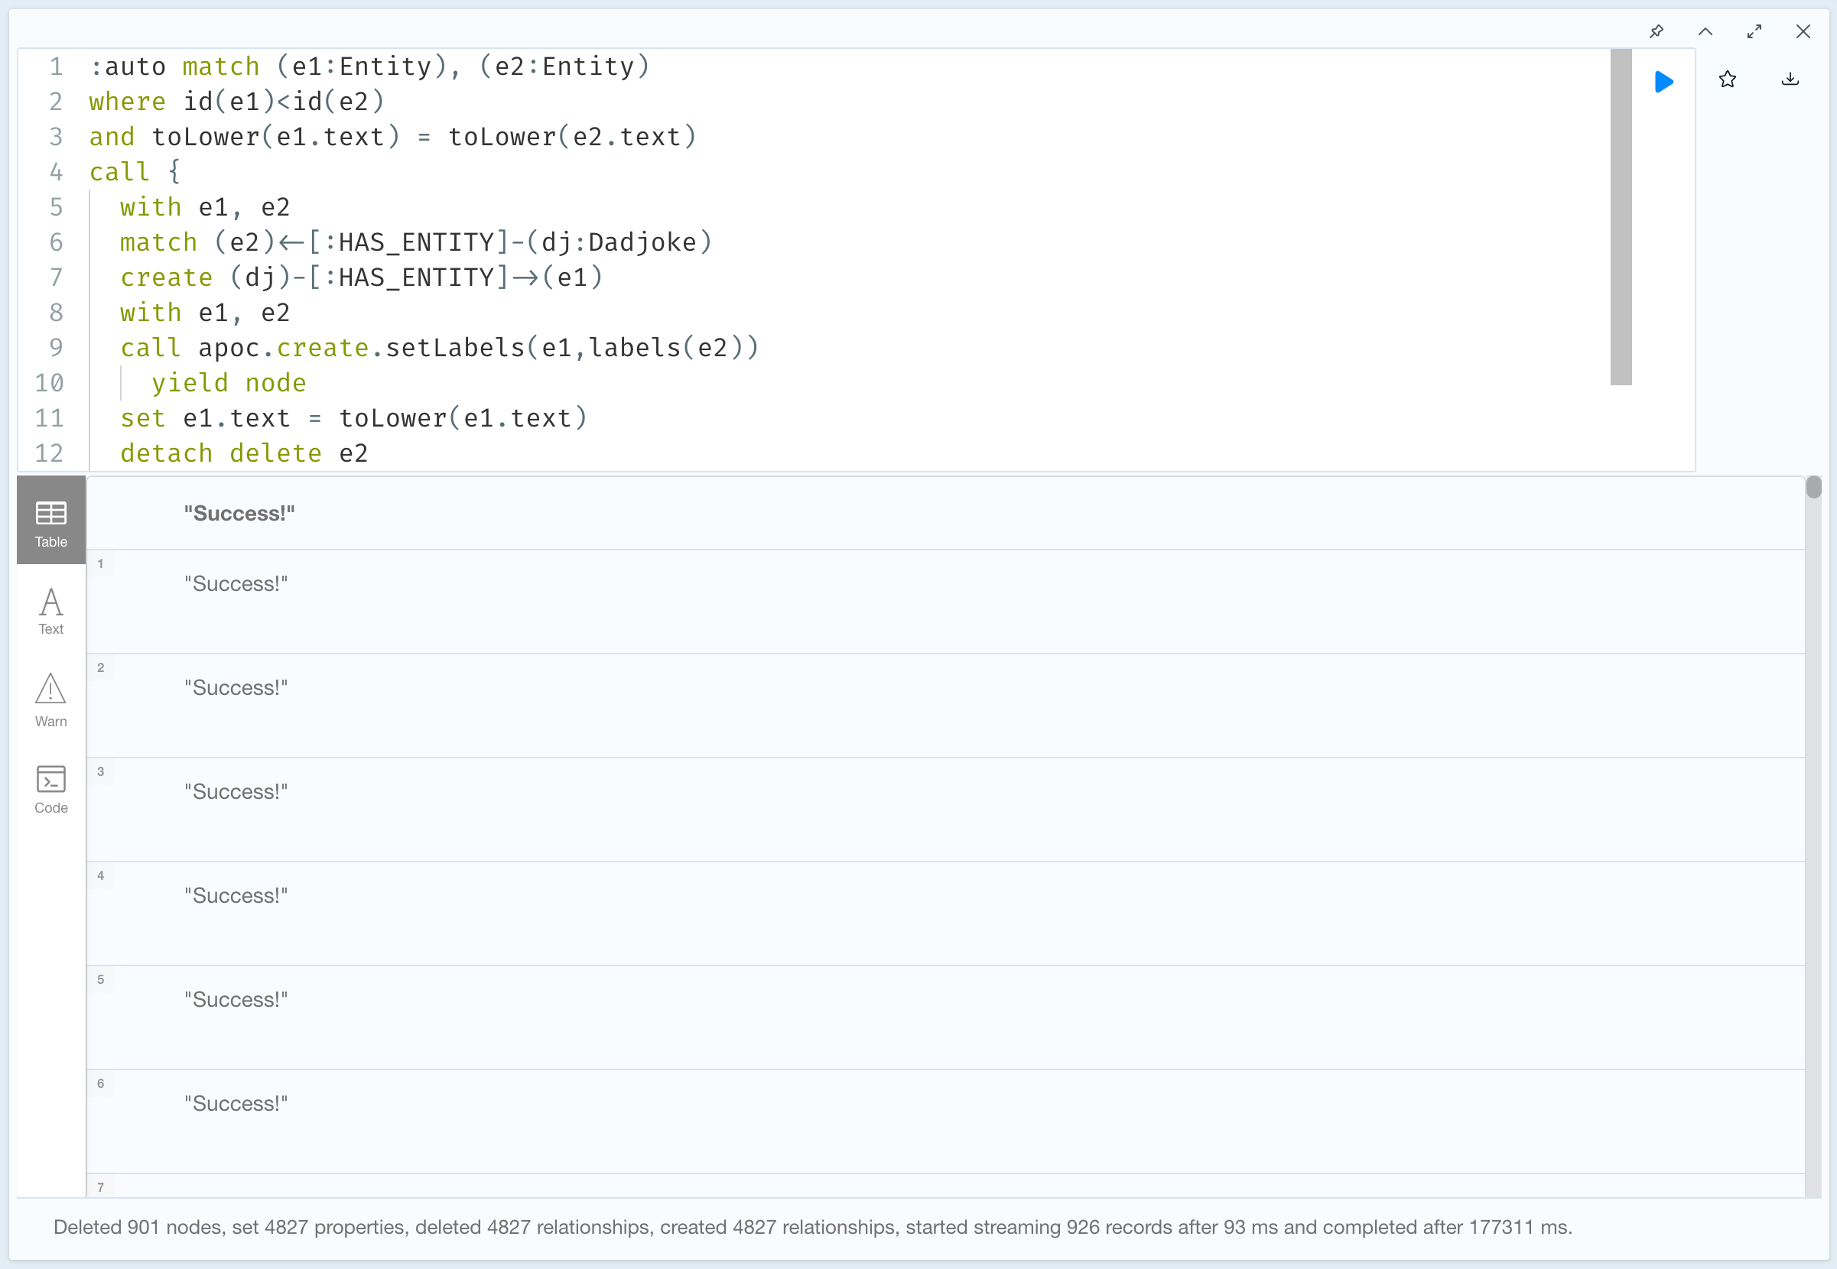Place cursor on detach delete line
The height and width of the screenshot is (1269, 1837).
(x=243, y=453)
